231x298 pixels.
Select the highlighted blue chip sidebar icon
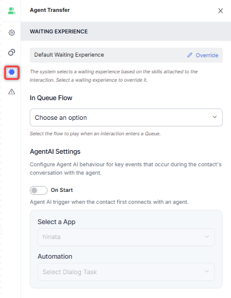tap(12, 72)
